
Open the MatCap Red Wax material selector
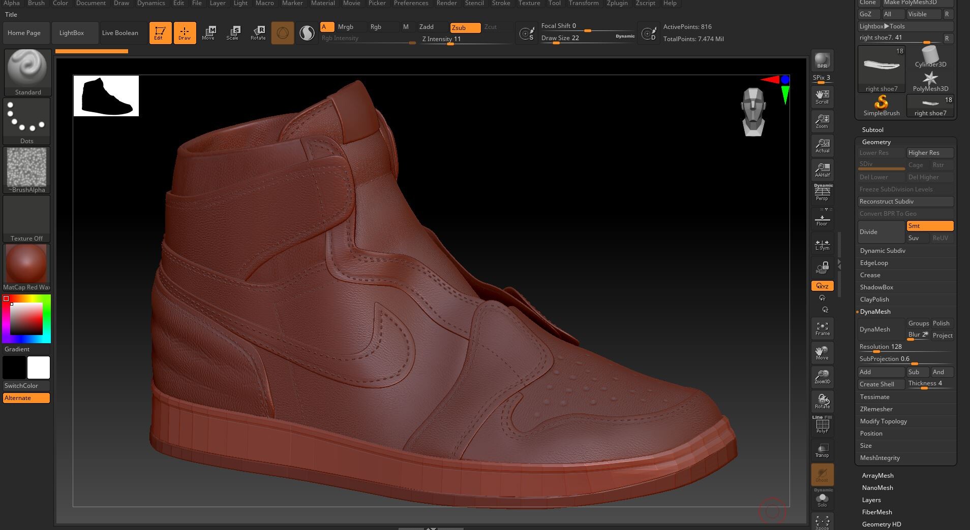pyautogui.click(x=27, y=268)
